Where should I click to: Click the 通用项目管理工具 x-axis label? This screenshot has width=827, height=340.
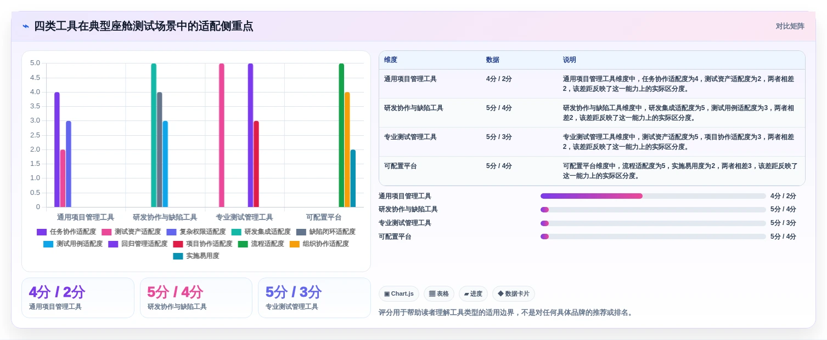pyautogui.click(x=86, y=217)
